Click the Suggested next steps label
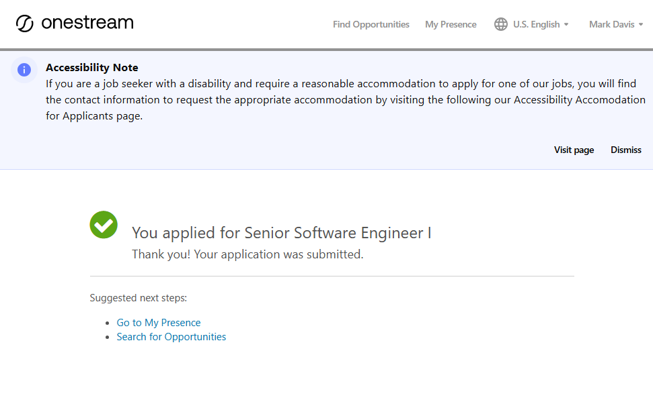The image size is (653, 404). (x=139, y=298)
